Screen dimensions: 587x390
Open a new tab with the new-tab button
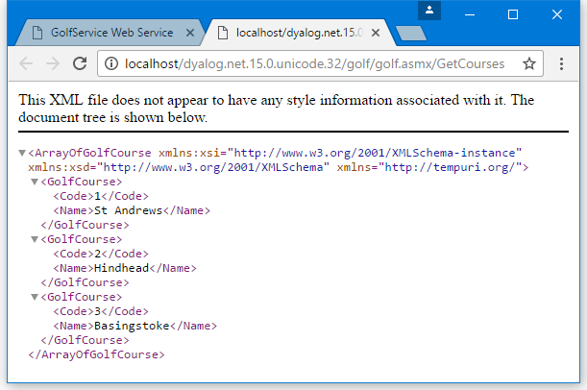410,34
